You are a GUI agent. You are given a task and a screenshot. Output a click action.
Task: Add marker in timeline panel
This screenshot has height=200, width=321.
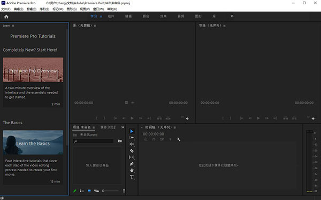coord(170,139)
